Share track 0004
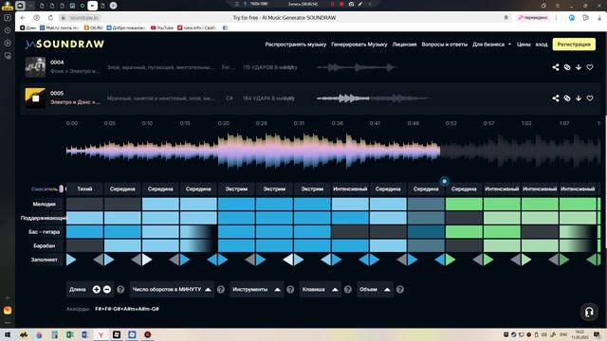Image resolution: width=607 pixels, height=341 pixels. tap(556, 67)
